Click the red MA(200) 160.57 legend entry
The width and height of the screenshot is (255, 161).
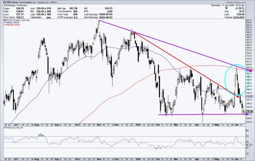pos(12,25)
